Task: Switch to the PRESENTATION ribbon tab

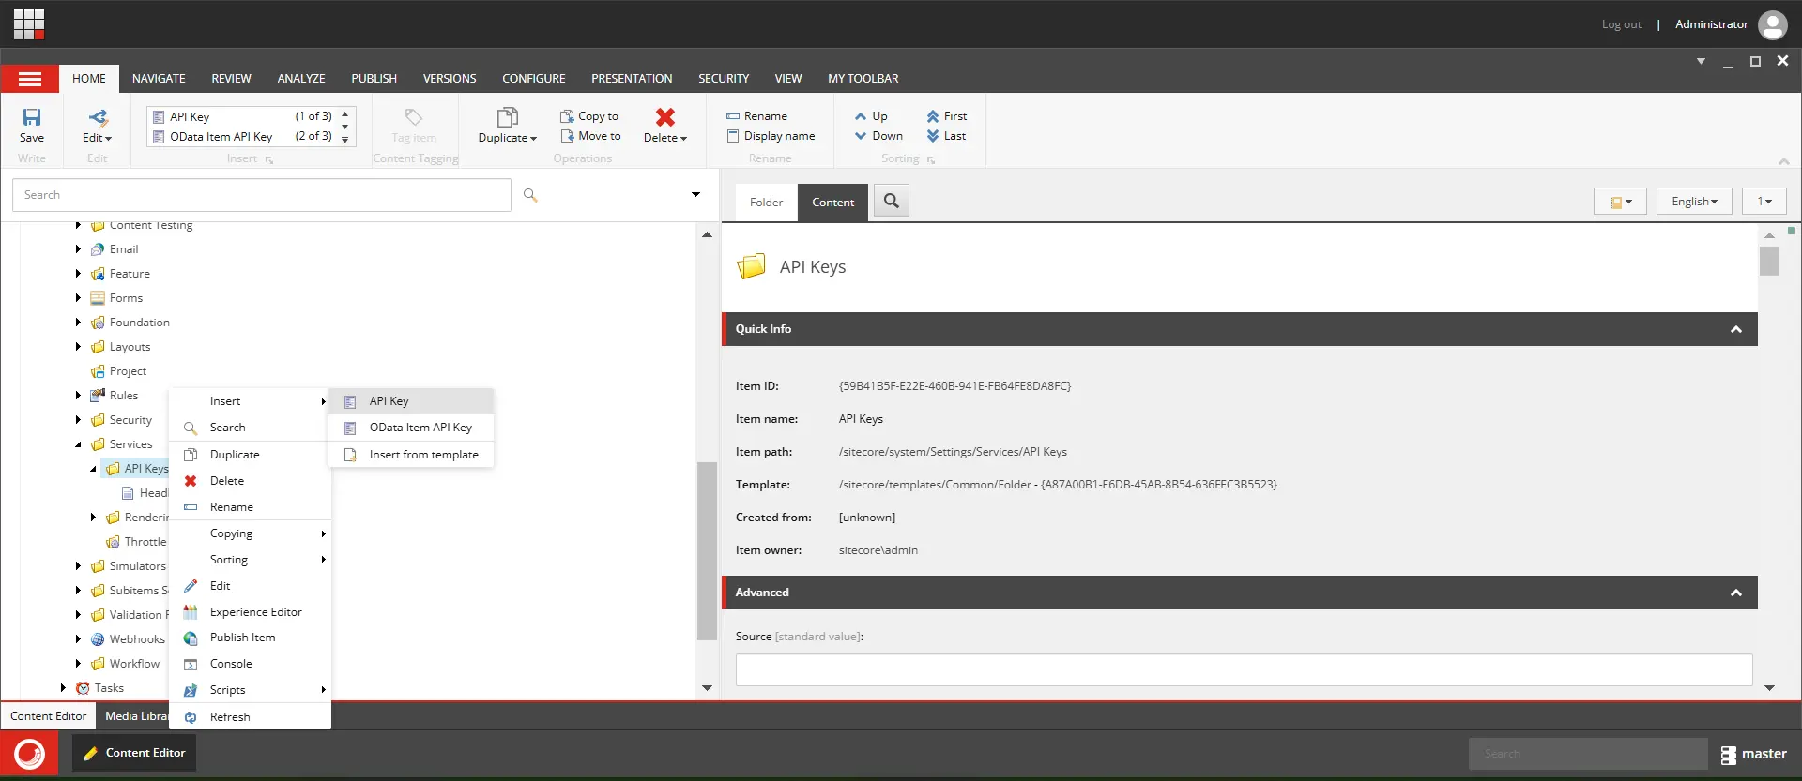Action: (x=632, y=79)
